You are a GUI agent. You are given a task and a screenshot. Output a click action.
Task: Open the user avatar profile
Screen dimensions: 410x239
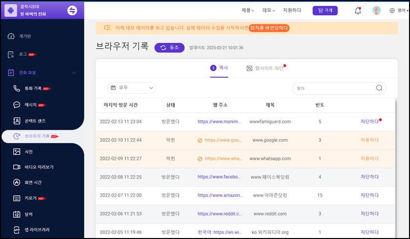[x=376, y=10]
